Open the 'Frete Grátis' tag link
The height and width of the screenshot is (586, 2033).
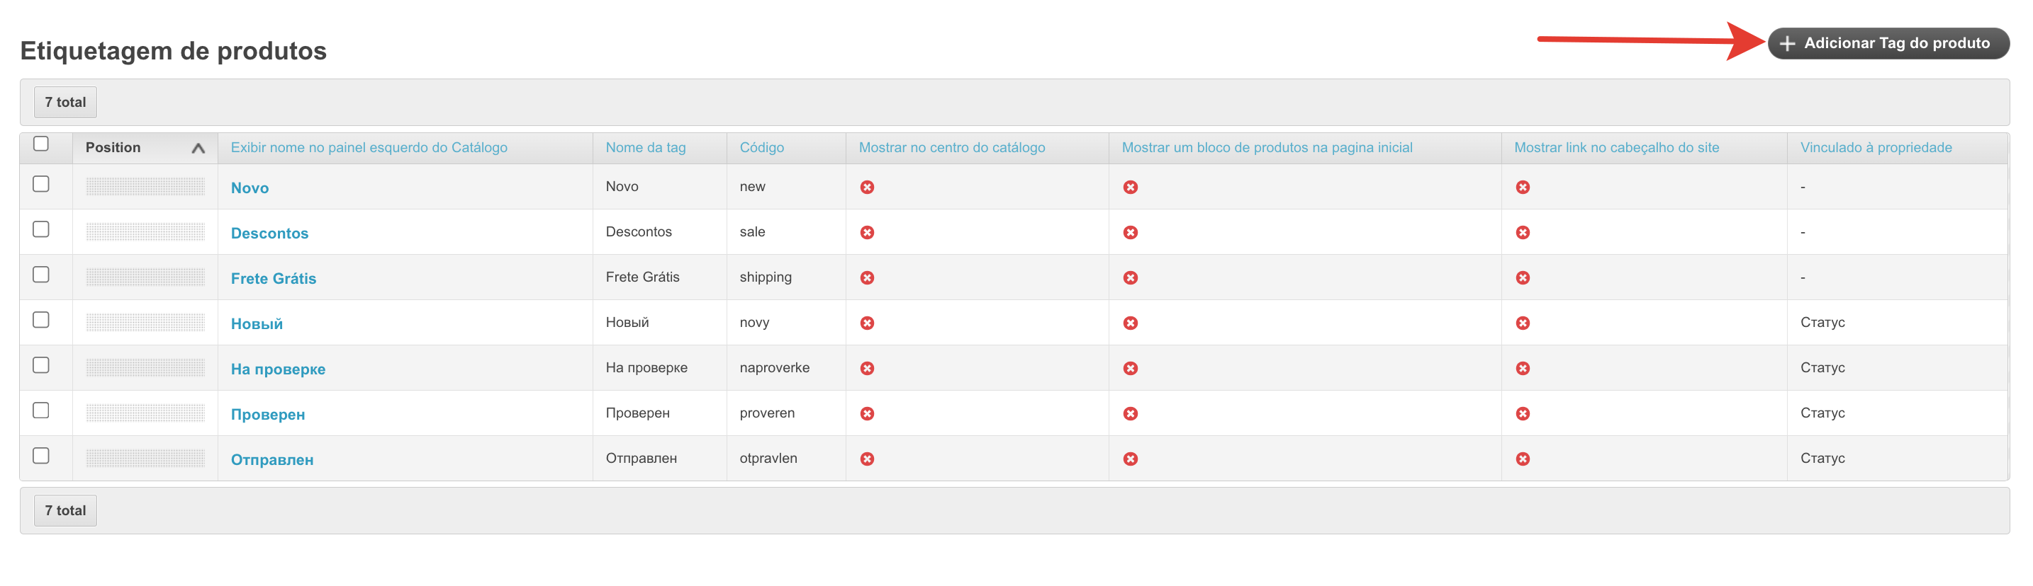click(273, 279)
